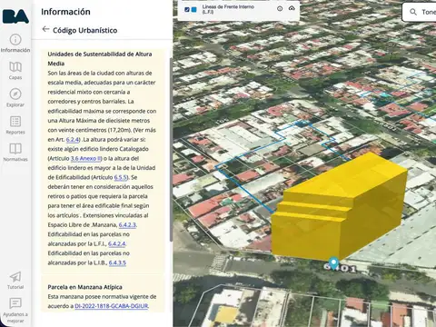Screen dimensions: 436x327
Task: Open article 6.4.3.5 link
Action: 117,263
